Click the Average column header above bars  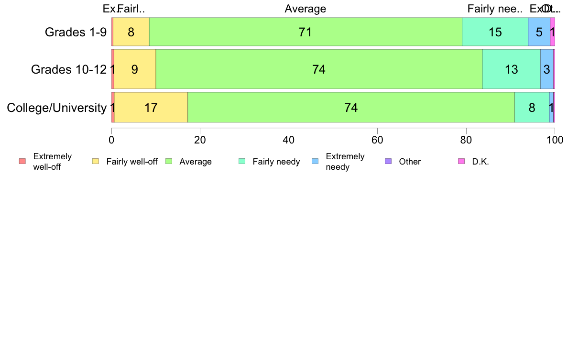(x=306, y=9)
